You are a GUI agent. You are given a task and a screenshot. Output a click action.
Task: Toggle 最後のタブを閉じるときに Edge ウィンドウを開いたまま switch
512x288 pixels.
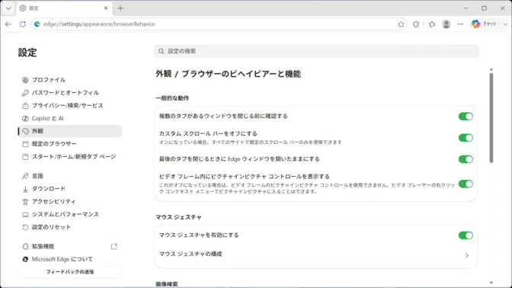(x=466, y=159)
